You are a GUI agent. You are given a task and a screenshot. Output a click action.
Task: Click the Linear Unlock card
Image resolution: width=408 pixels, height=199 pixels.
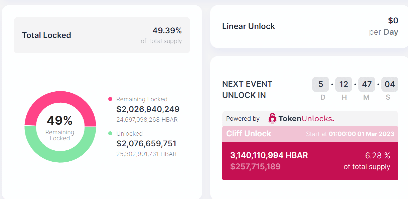click(x=309, y=26)
